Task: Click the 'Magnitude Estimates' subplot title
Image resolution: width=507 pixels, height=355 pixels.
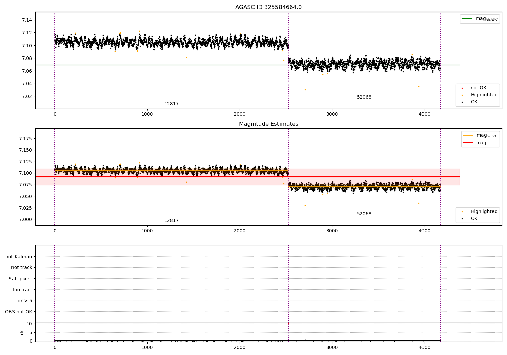Action: point(268,124)
